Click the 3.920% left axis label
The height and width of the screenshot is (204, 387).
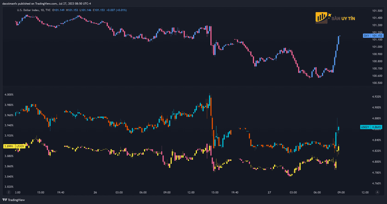coord(9,136)
